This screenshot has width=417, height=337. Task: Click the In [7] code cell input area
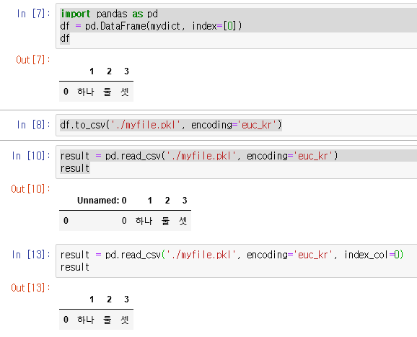click(236, 26)
